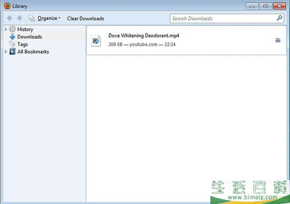Image resolution: width=290 pixels, height=204 pixels.
Task: Maximize the Library window
Action: pyautogui.click(x=266, y=6)
